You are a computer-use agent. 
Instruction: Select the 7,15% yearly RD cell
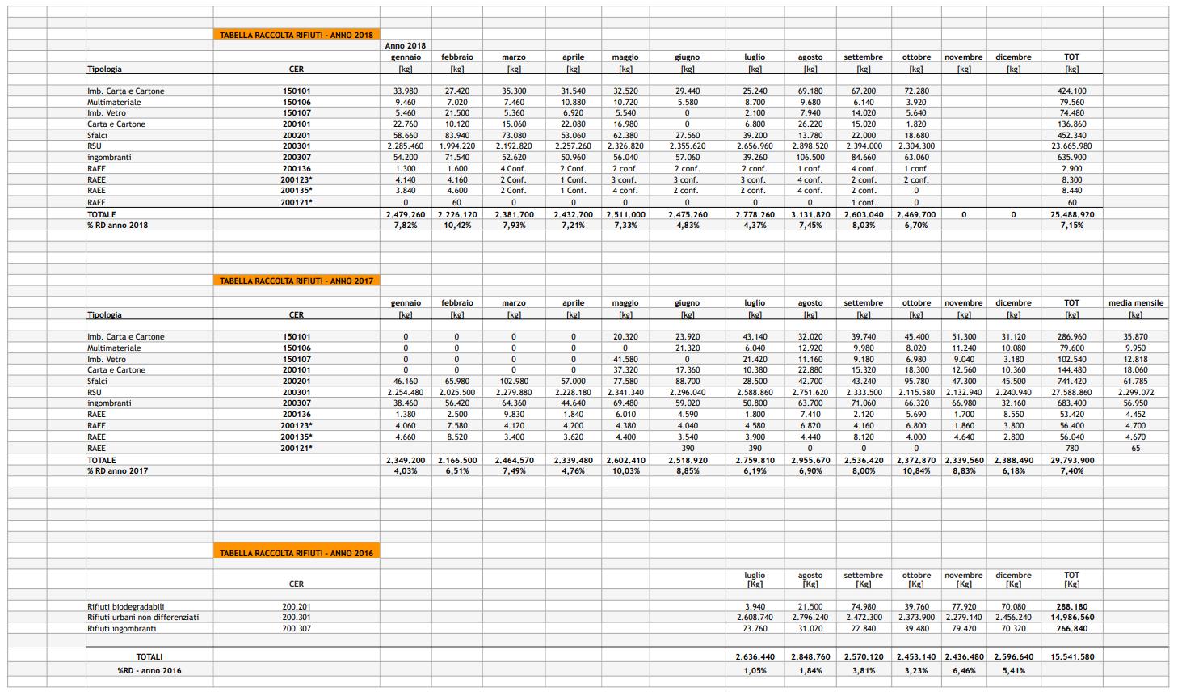pos(1071,226)
